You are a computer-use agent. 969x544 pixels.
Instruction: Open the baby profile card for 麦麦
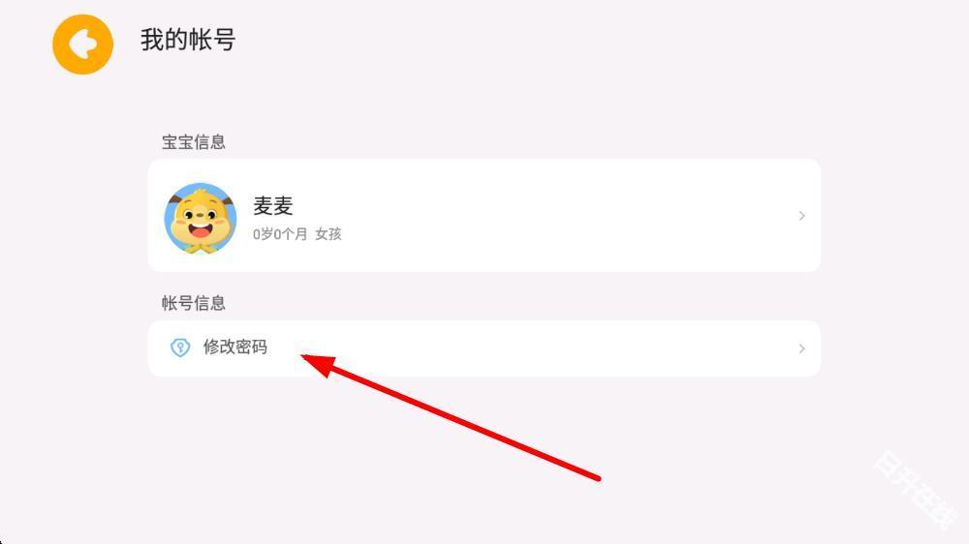484,216
